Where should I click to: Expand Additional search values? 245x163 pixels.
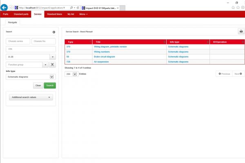(x=31, y=97)
